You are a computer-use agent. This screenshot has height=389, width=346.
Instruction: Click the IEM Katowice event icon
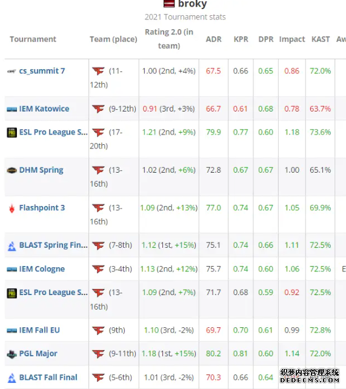pyautogui.click(x=12, y=110)
